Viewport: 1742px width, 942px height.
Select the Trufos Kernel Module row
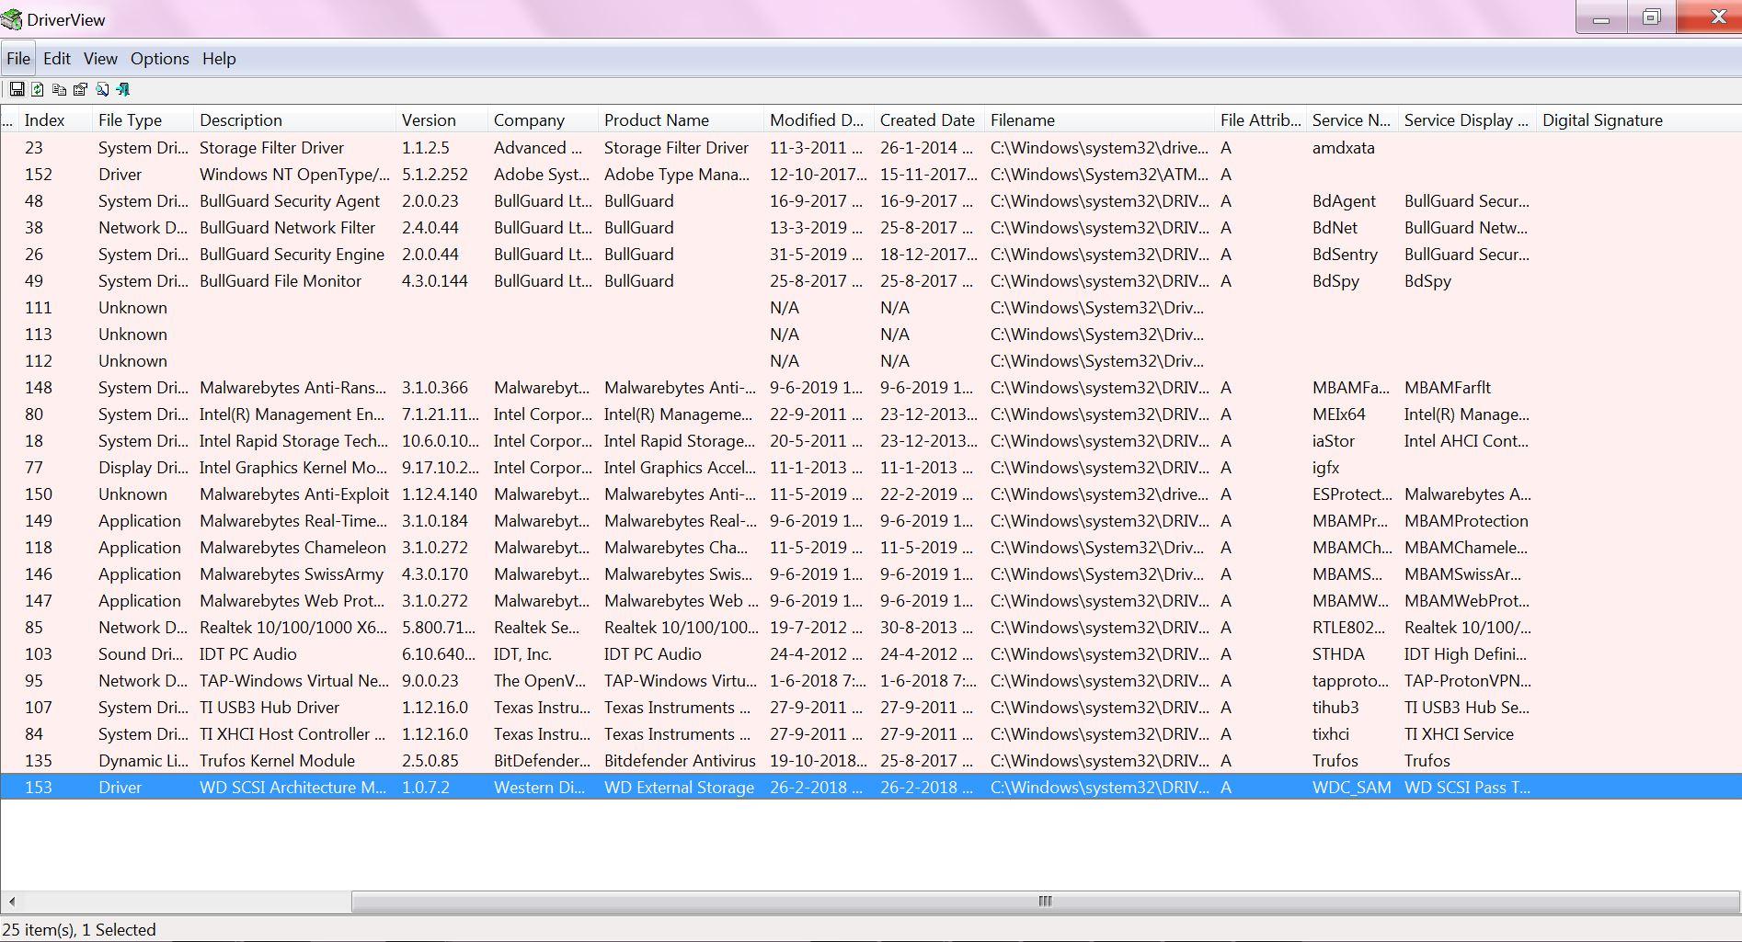click(x=870, y=761)
